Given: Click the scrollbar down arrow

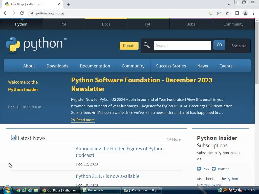Looking at the screenshot, I should tap(257, 184).
